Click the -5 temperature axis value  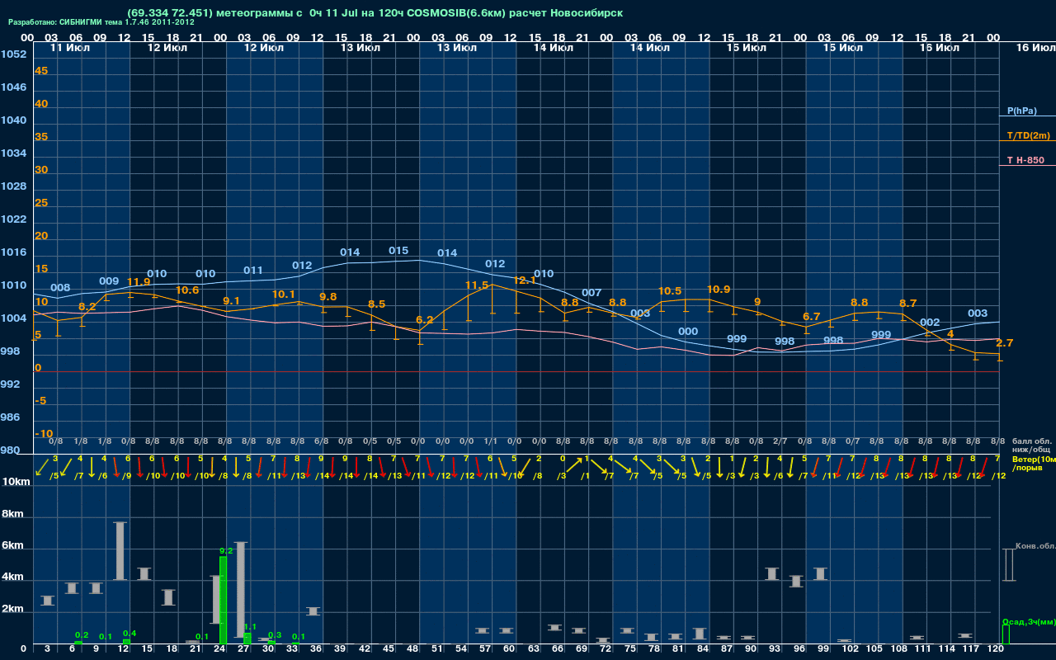[x=41, y=401]
